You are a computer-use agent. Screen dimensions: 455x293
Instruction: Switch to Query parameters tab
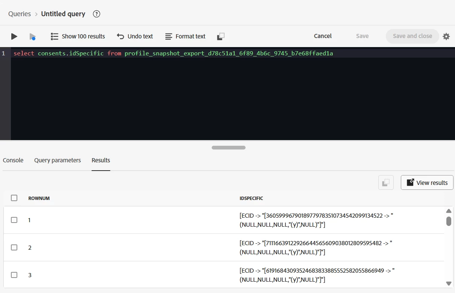pos(58,160)
